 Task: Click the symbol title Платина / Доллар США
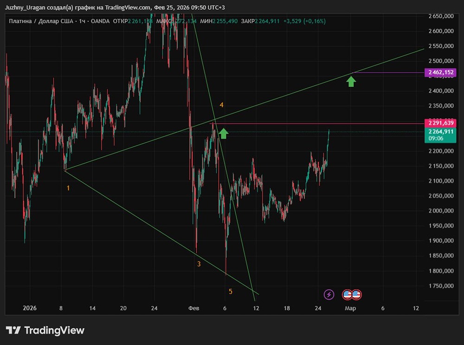[41, 21]
